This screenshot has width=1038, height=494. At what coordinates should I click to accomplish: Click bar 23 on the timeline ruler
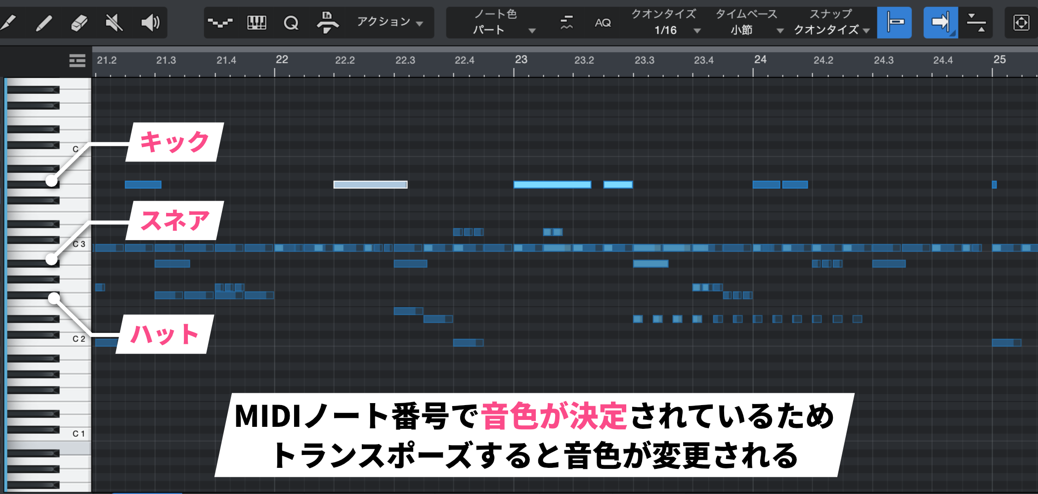[520, 60]
